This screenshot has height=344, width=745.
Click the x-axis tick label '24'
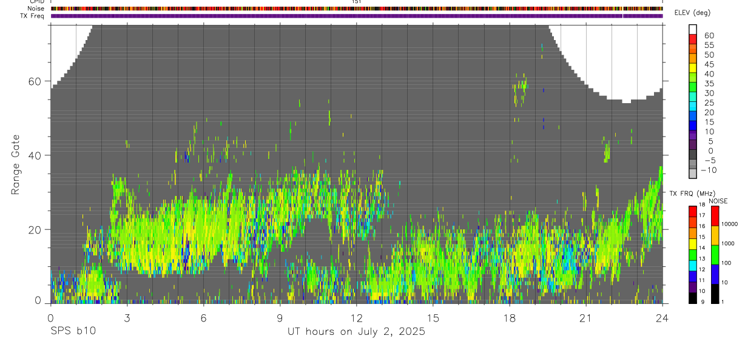tap(662, 318)
